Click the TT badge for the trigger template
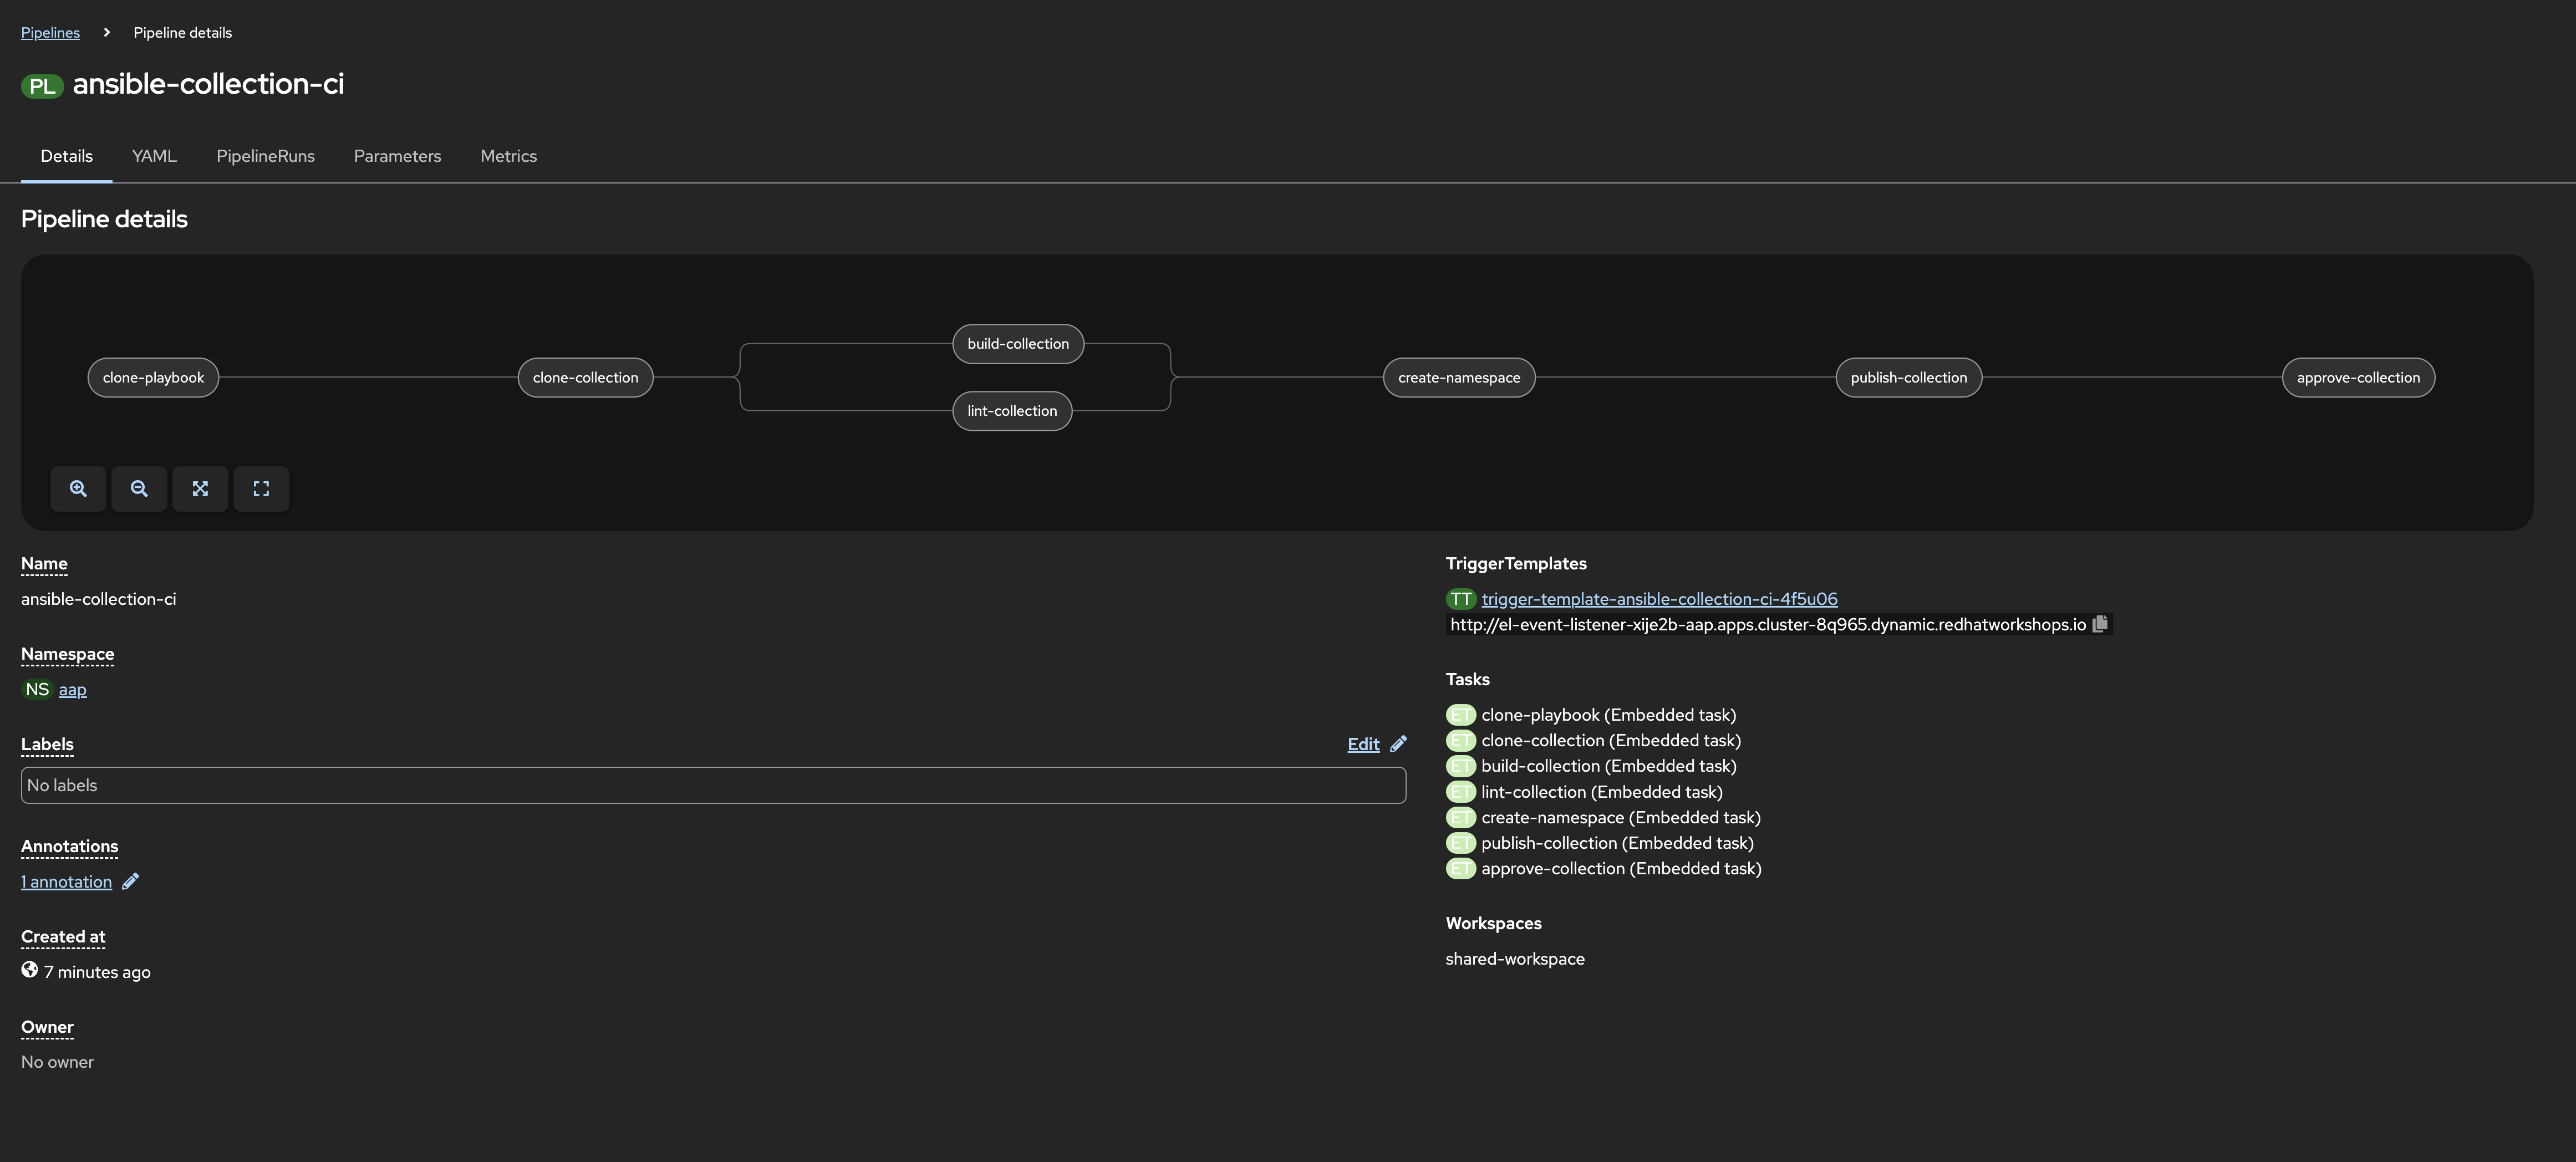2576x1162 pixels. pos(1460,599)
